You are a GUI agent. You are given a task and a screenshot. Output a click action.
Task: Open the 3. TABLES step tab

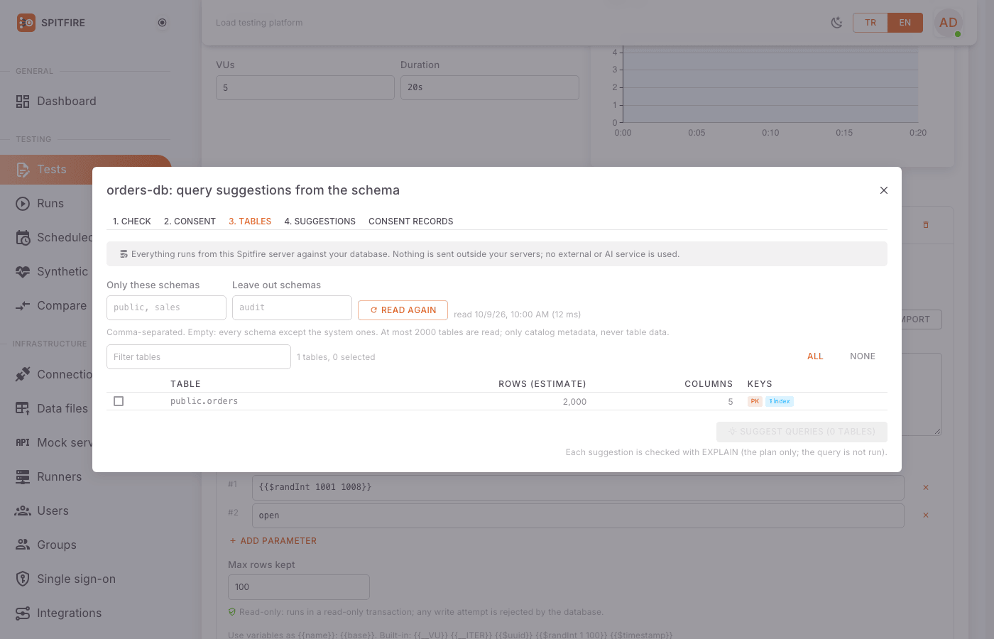pyautogui.click(x=250, y=222)
